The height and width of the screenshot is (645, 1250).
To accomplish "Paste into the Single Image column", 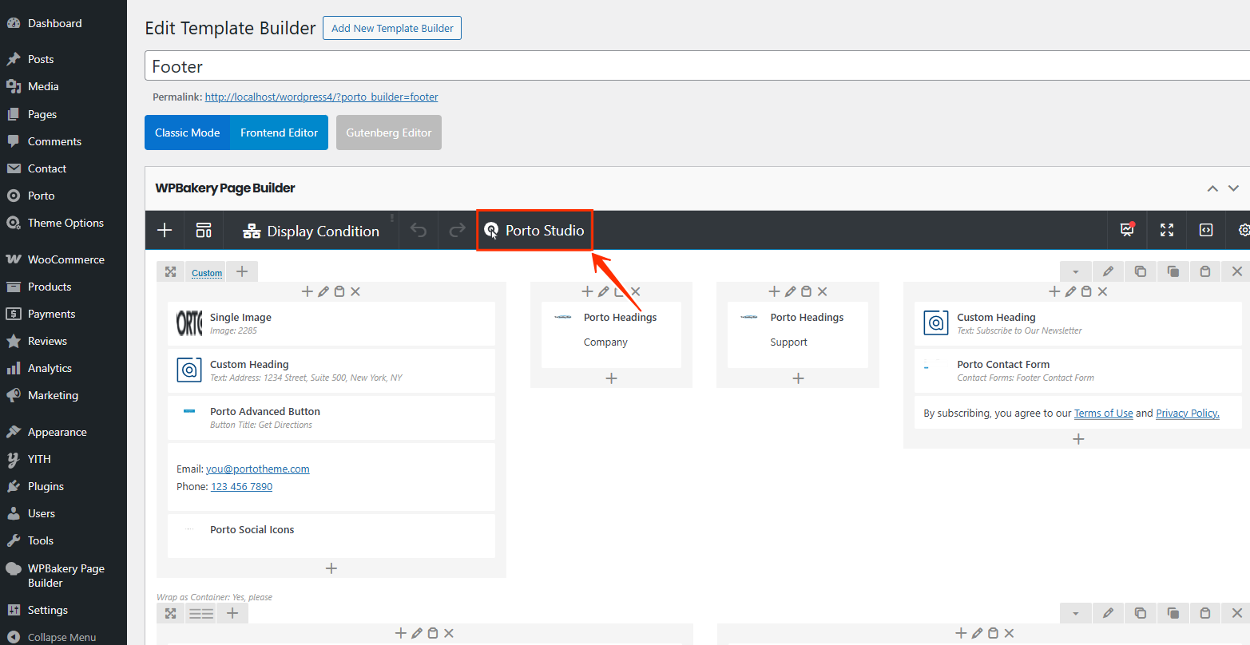I will 339,292.
